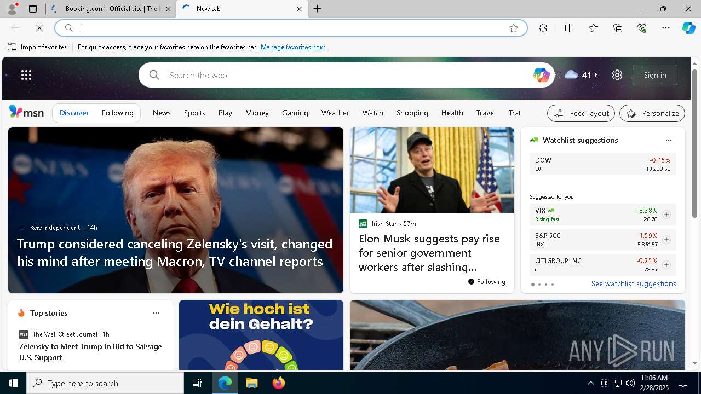Open Task View on the taskbar

(197, 383)
